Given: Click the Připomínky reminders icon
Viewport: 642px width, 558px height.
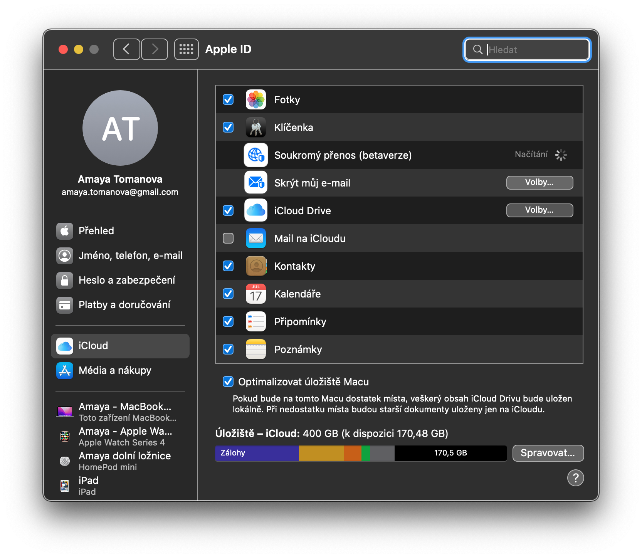Looking at the screenshot, I should (256, 322).
